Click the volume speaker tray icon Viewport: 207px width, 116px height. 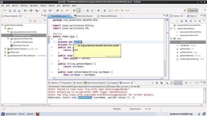tap(199, 114)
